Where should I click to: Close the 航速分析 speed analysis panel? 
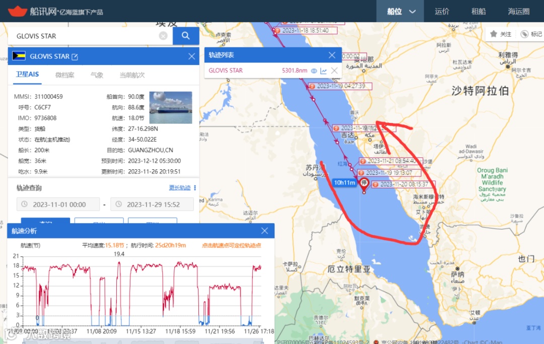[x=264, y=231]
